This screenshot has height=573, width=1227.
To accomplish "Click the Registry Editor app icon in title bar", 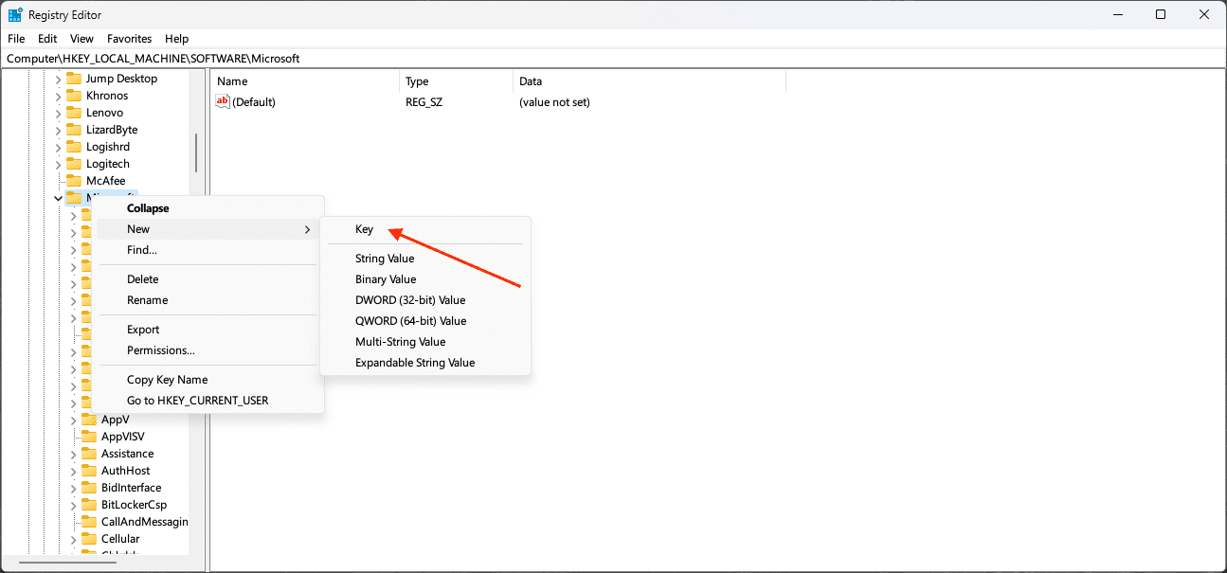I will 15,15.
